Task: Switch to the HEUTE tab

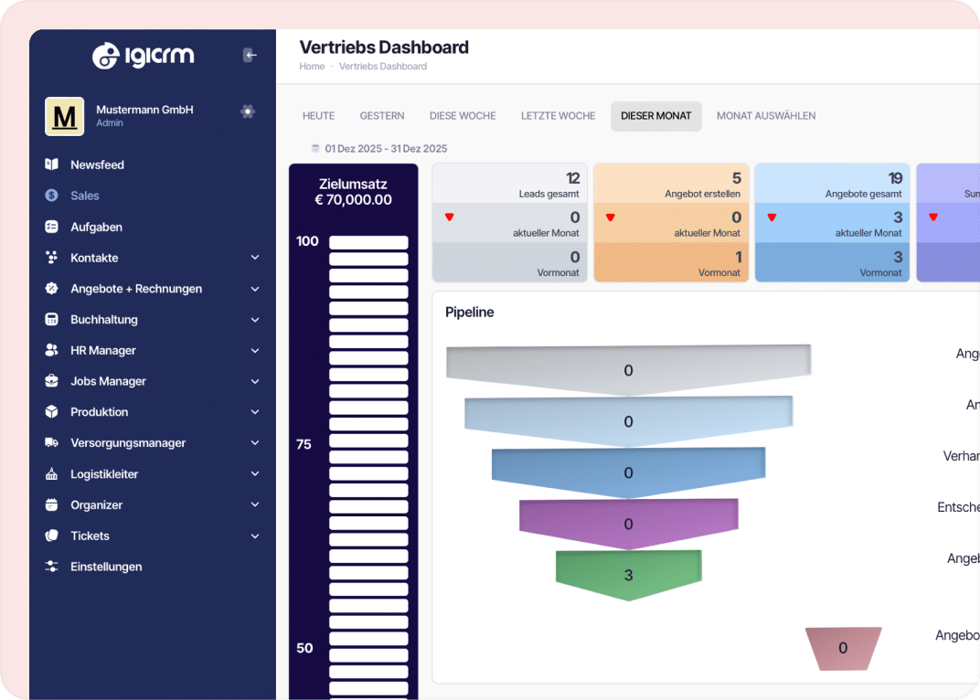Action: (319, 116)
